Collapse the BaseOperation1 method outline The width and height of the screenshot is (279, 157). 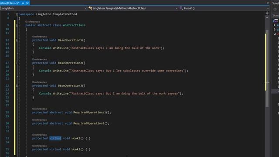coord(17,40)
